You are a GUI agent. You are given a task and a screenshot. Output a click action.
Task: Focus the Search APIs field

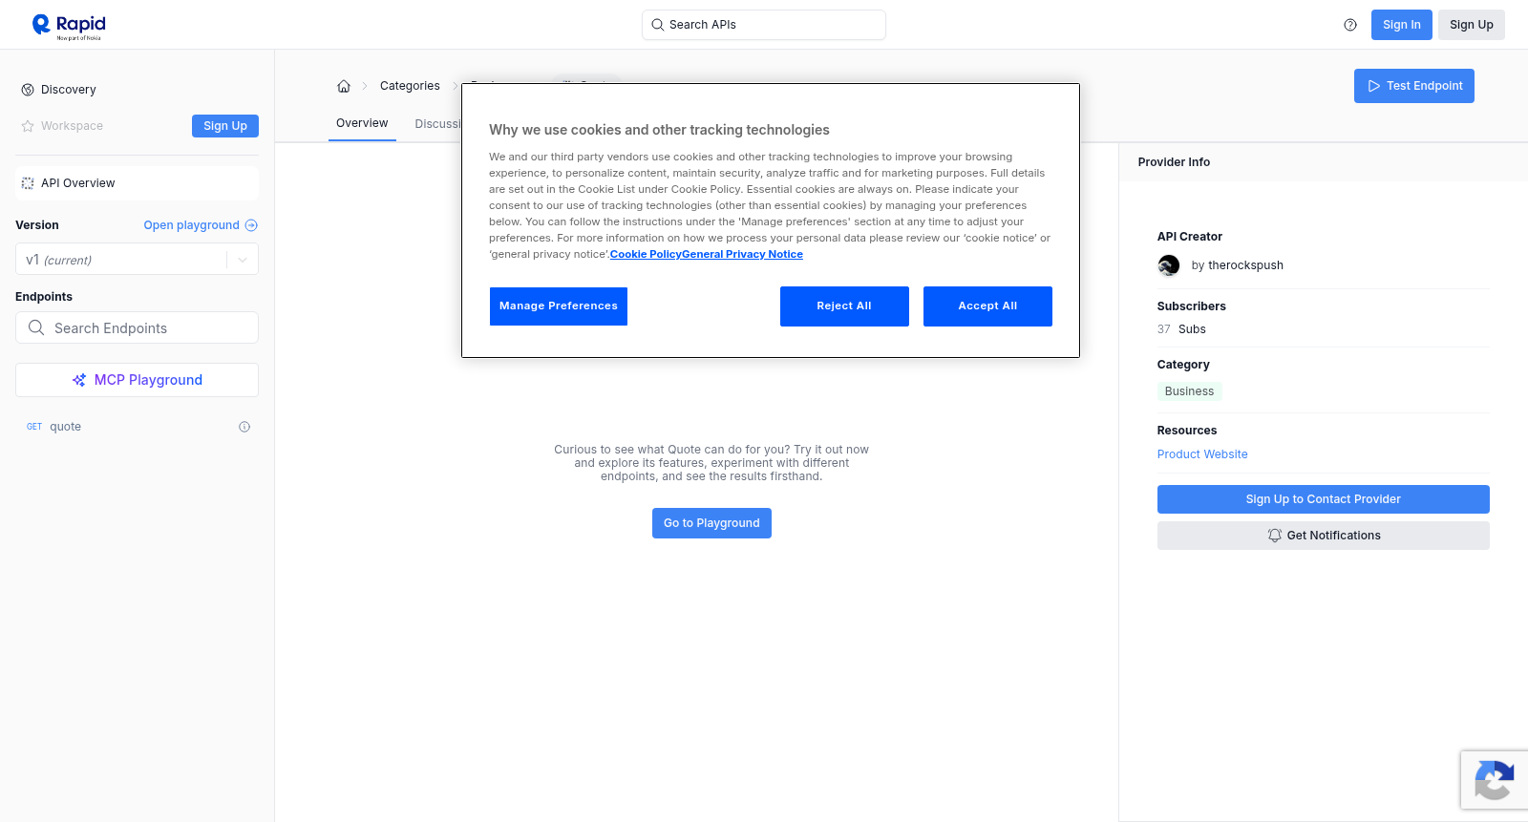764,25
